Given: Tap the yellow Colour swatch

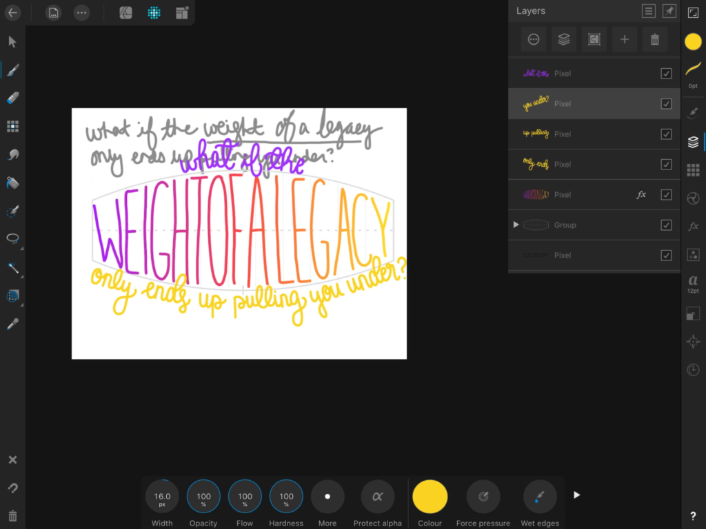Looking at the screenshot, I should [x=430, y=497].
